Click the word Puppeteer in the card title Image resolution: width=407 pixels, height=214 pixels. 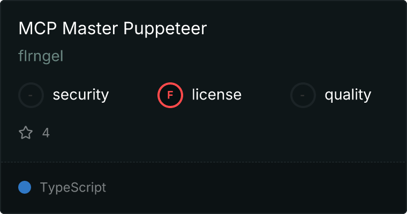coord(165,29)
